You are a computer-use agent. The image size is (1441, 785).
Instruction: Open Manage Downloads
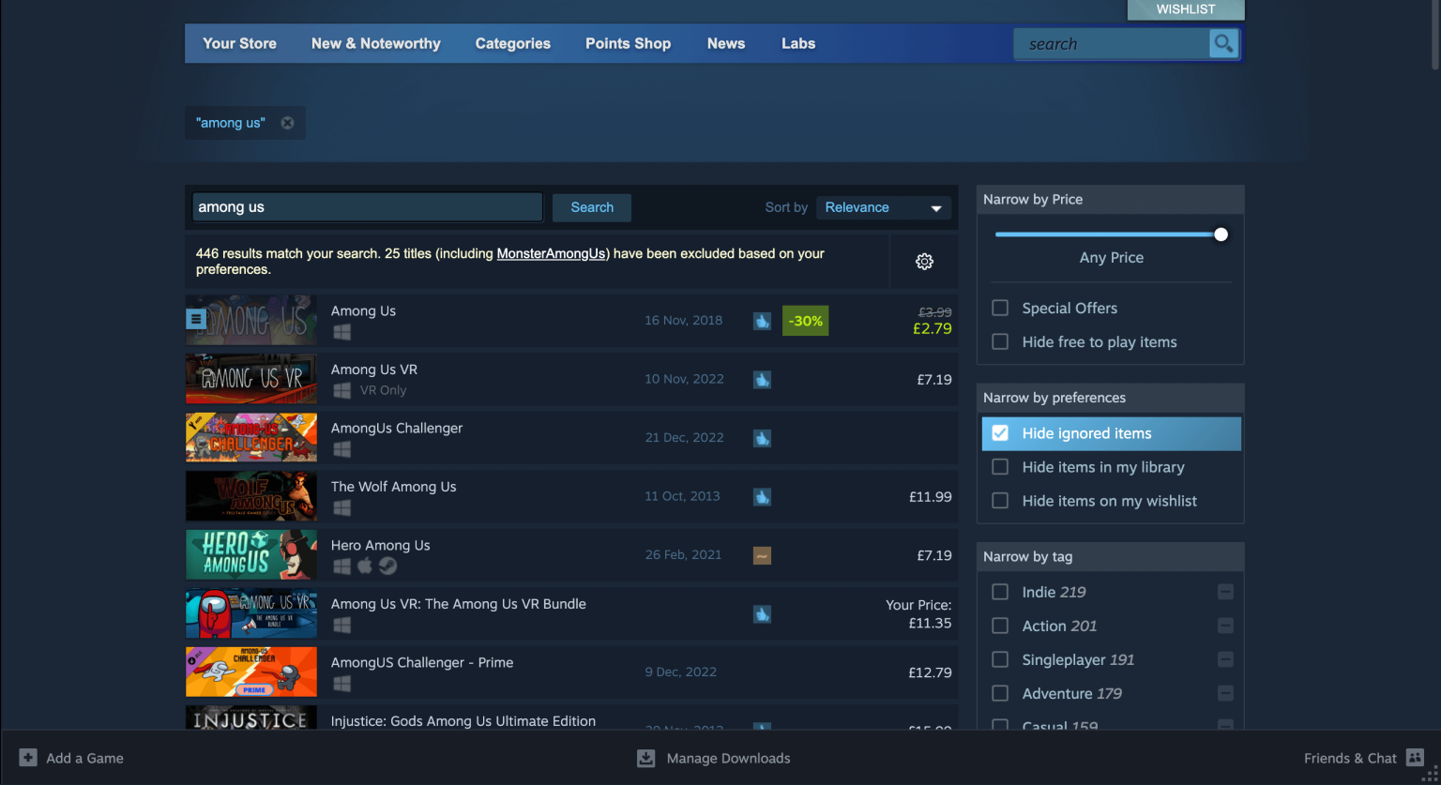(714, 758)
